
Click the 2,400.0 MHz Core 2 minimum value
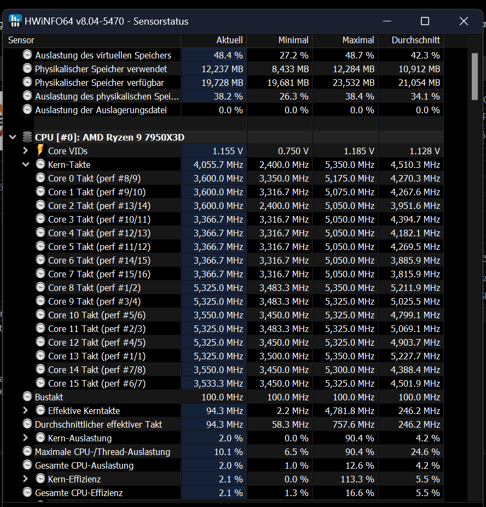[283, 206]
